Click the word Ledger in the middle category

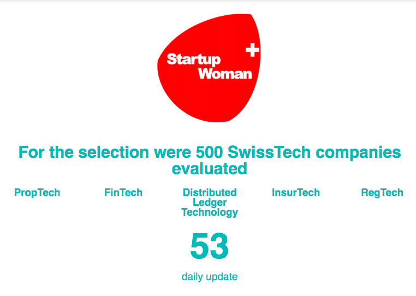(x=210, y=203)
